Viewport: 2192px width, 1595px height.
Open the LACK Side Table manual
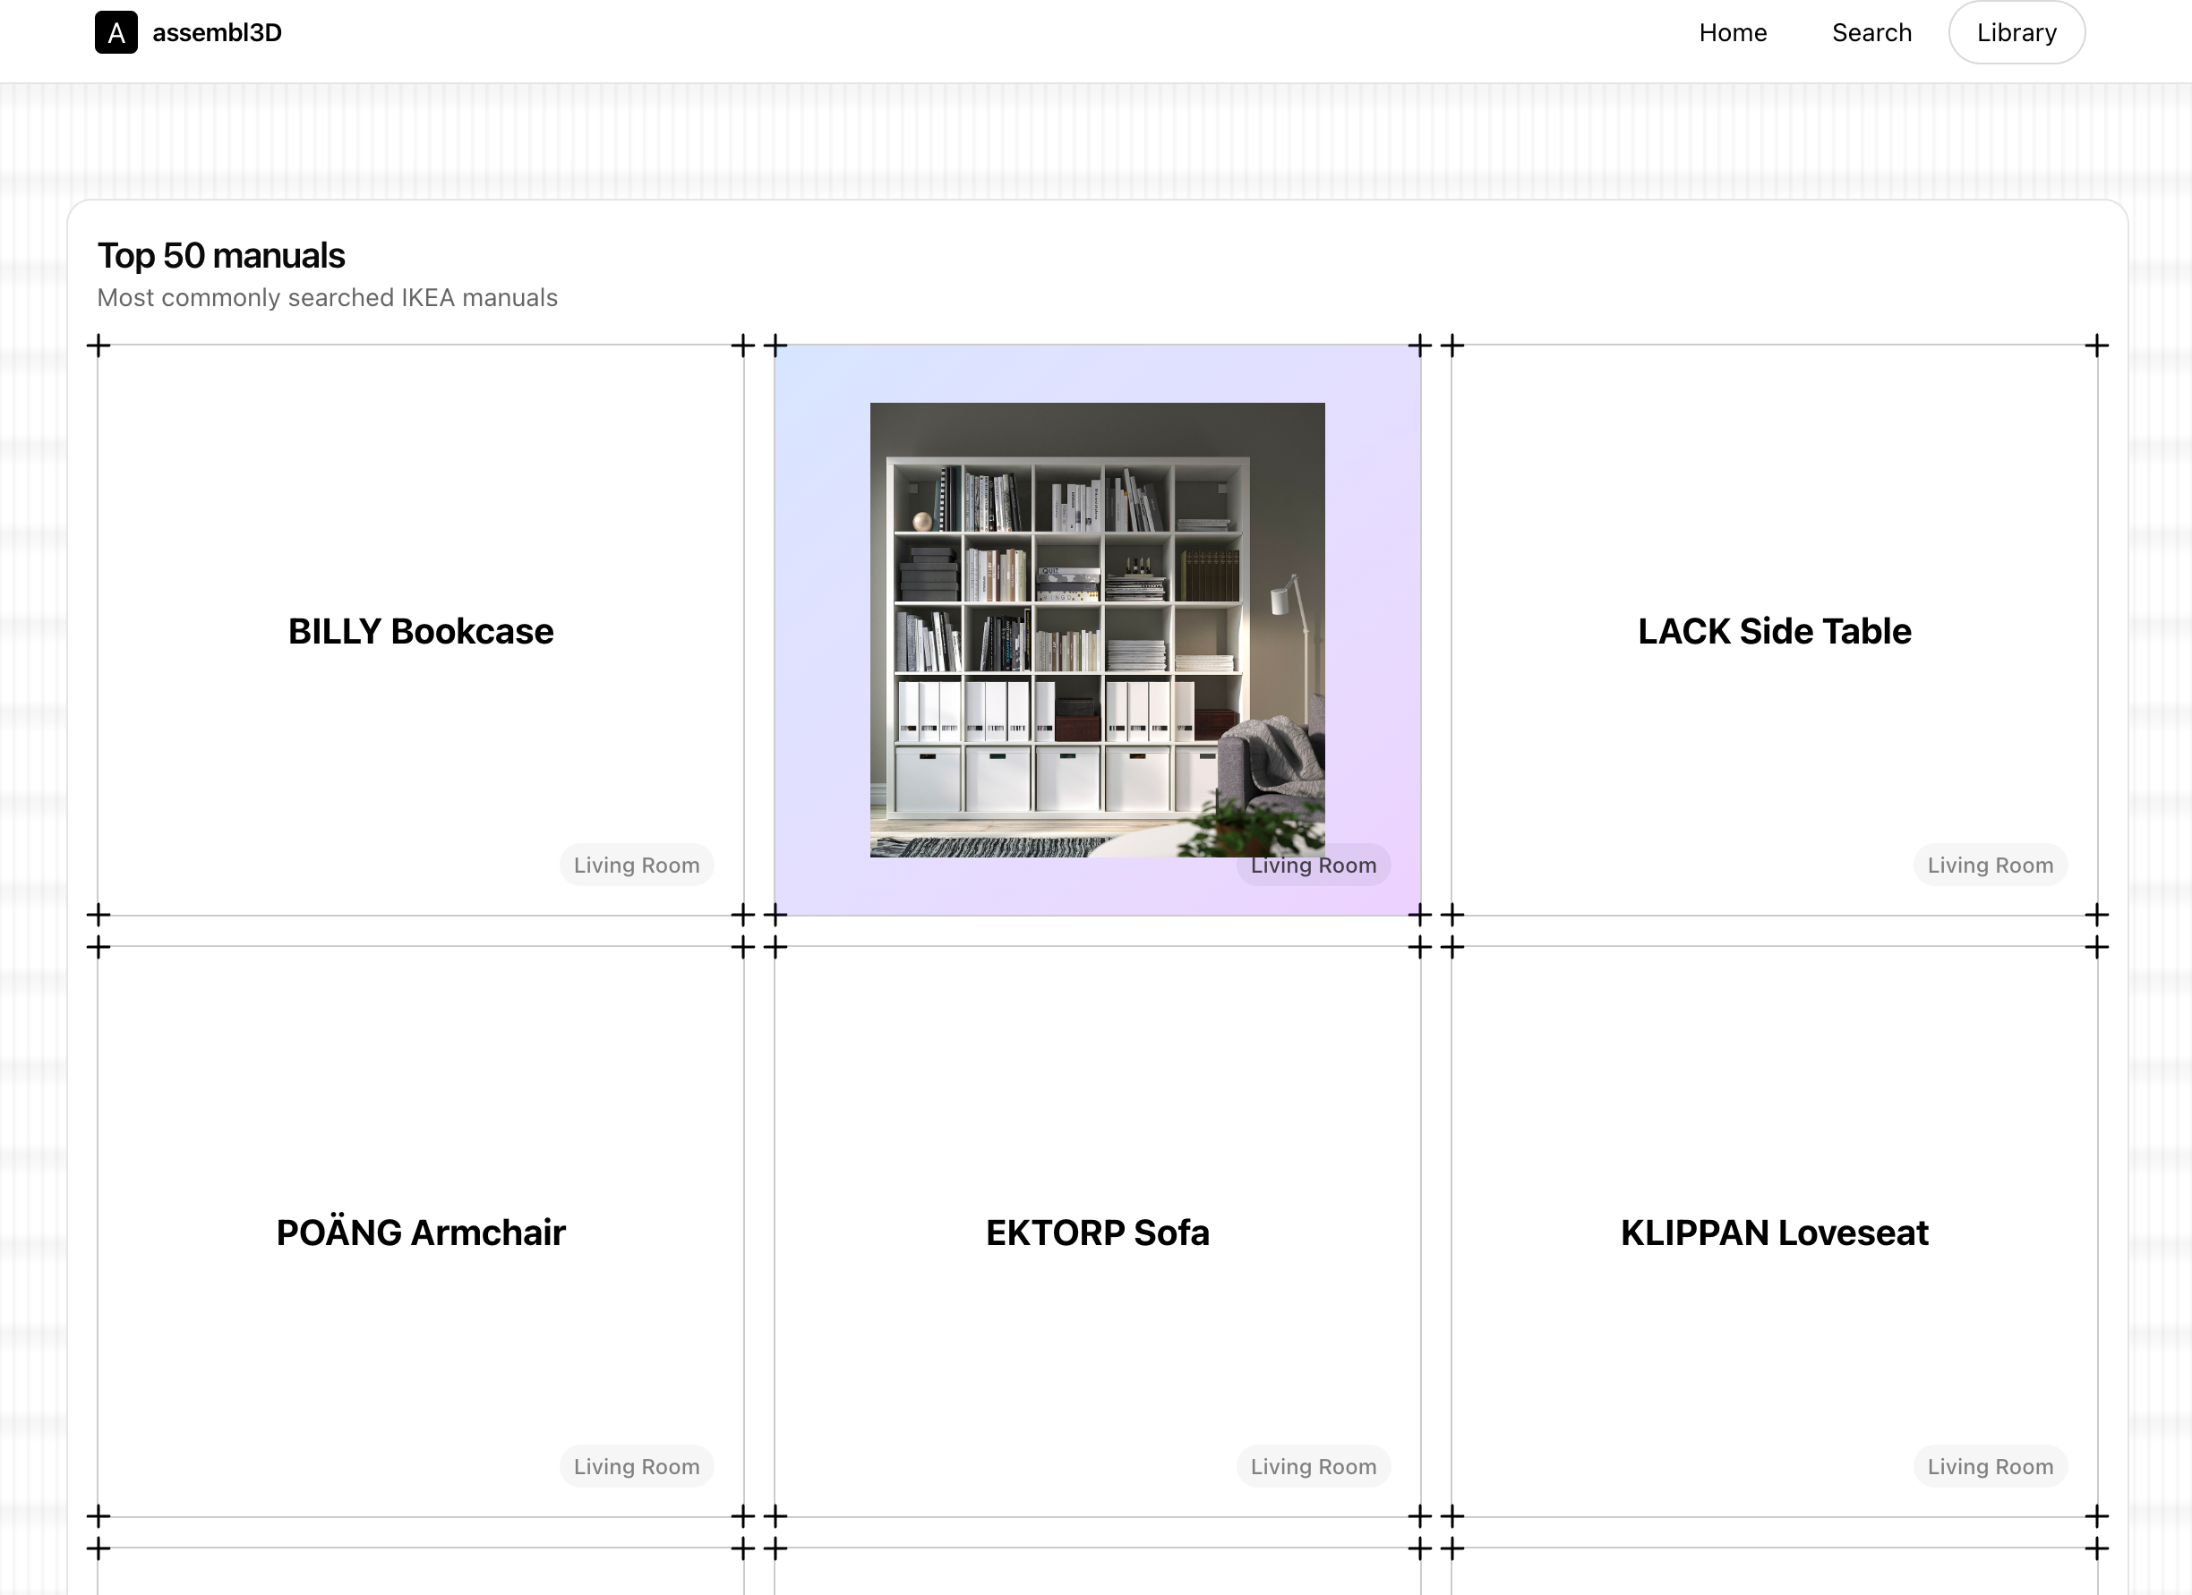point(1774,631)
